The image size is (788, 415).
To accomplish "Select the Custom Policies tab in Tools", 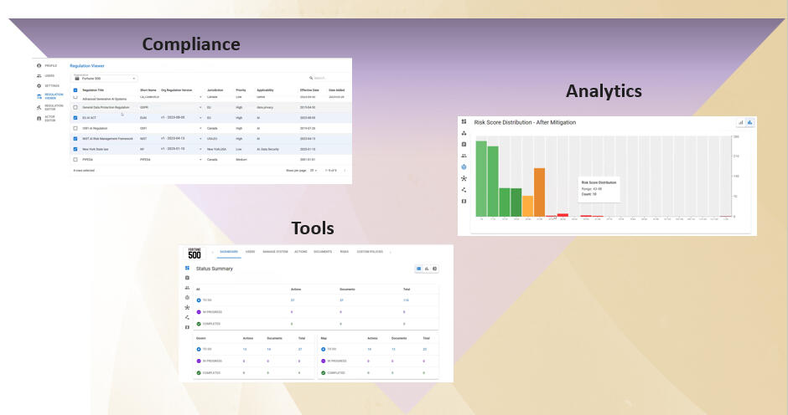I will (370, 252).
